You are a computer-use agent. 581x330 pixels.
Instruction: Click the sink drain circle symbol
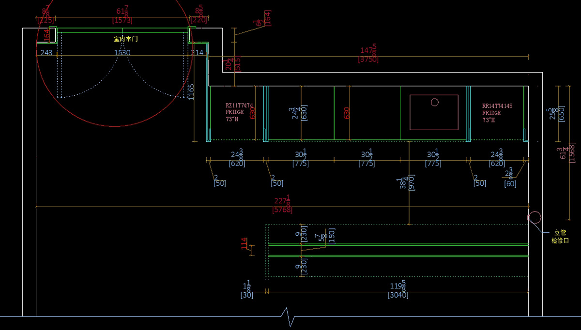point(434,102)
